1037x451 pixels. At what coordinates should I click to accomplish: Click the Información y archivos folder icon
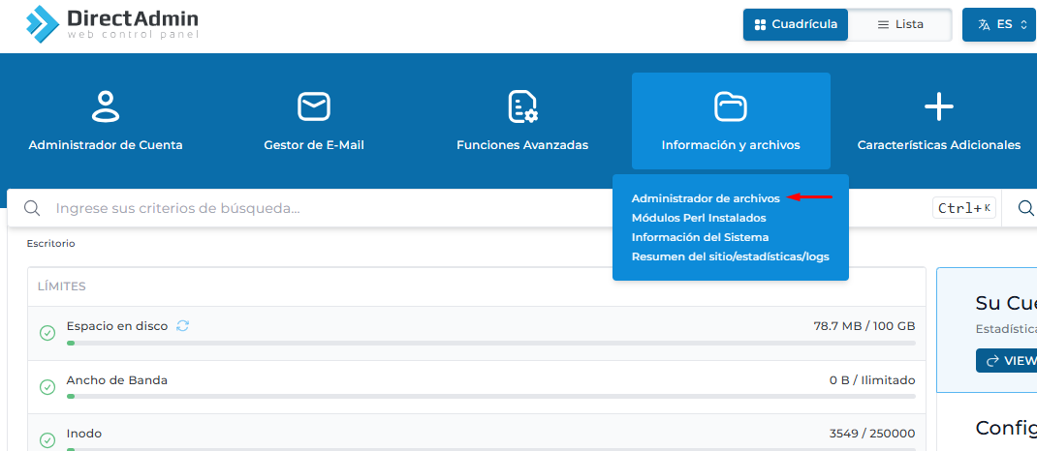[730, 105]
